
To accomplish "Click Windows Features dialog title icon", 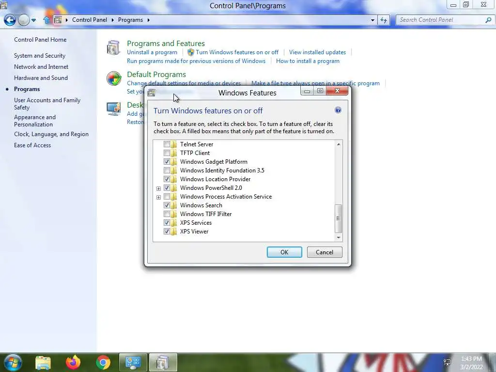I will click(152, 93).
